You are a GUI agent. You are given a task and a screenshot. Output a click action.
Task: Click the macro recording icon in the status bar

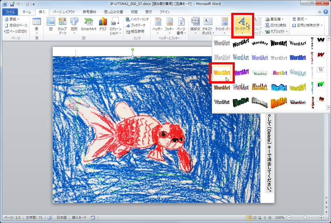[93, 218]
